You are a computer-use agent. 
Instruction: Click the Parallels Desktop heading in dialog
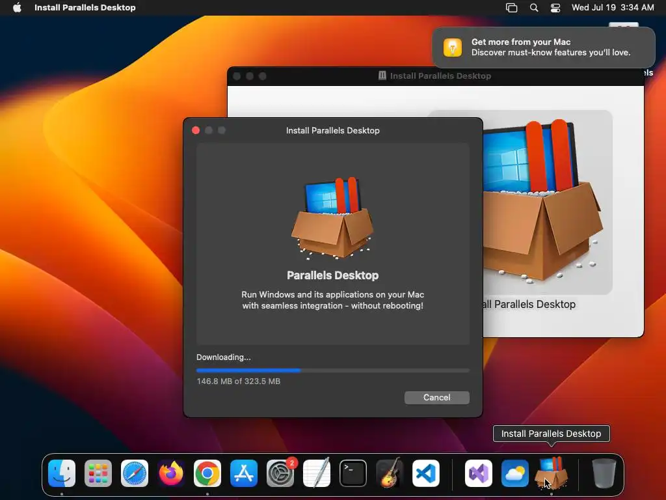click(x=332, y=275)
